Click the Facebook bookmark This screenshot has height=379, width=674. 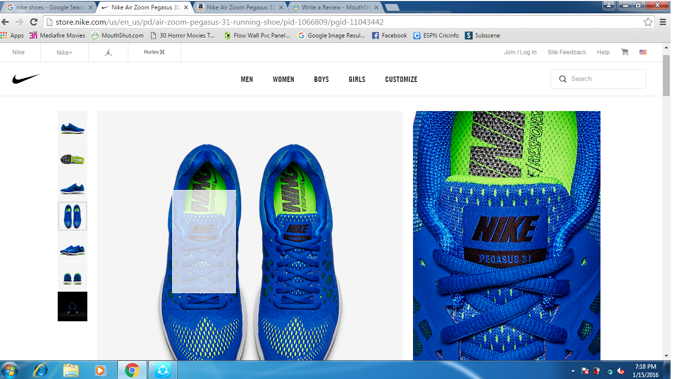pyautogui.click(x=389, y=36)
